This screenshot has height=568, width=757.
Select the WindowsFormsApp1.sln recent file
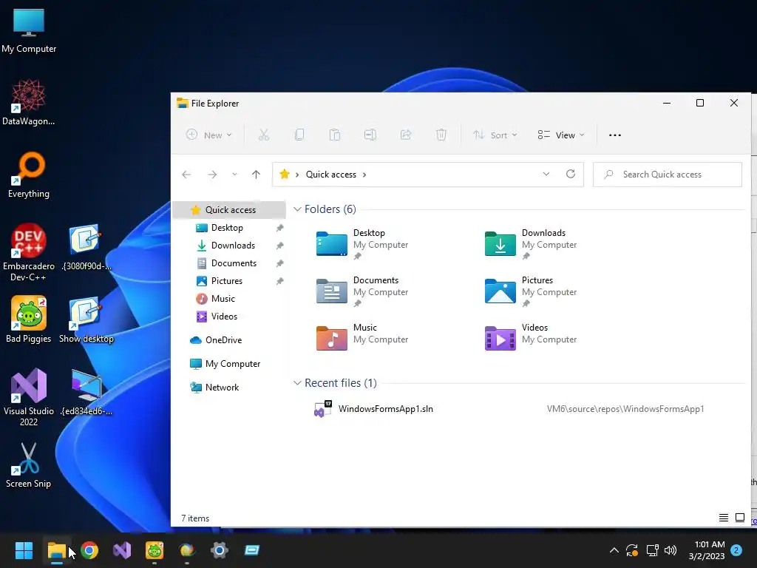point(385,408)
